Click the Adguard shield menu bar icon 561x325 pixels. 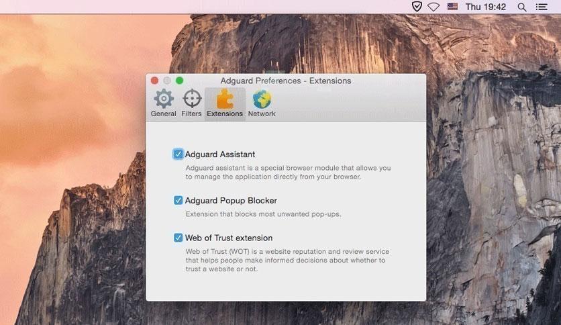click(x=417, y=7)
